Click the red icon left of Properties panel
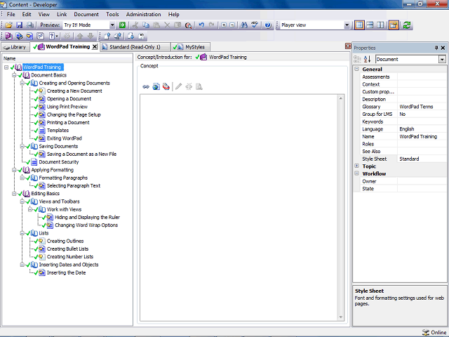Screen dimensions: 449x337 [x=348, y=46]
